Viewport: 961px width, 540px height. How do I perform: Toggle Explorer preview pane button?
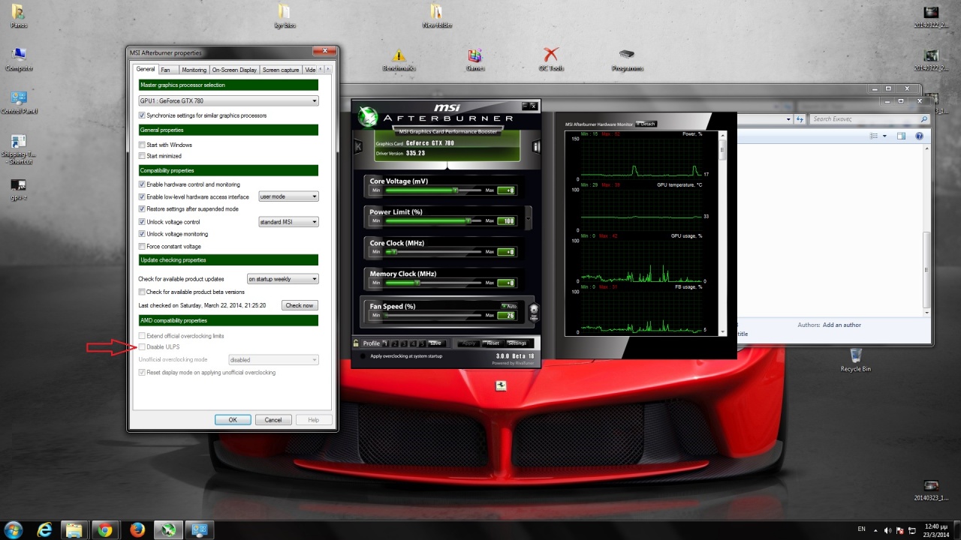[x=901, y=136]
